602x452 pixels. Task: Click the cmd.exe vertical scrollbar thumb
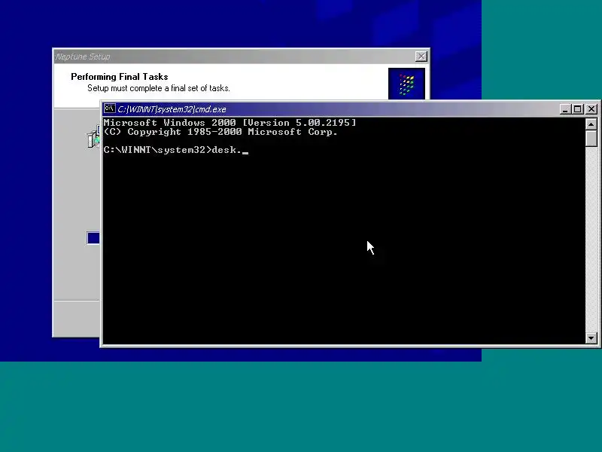(x=591, y=139)
